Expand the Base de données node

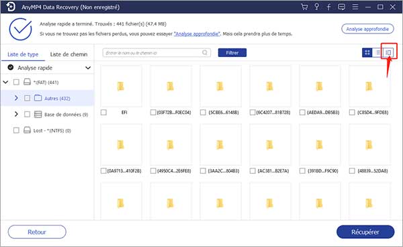pos(16,114)
